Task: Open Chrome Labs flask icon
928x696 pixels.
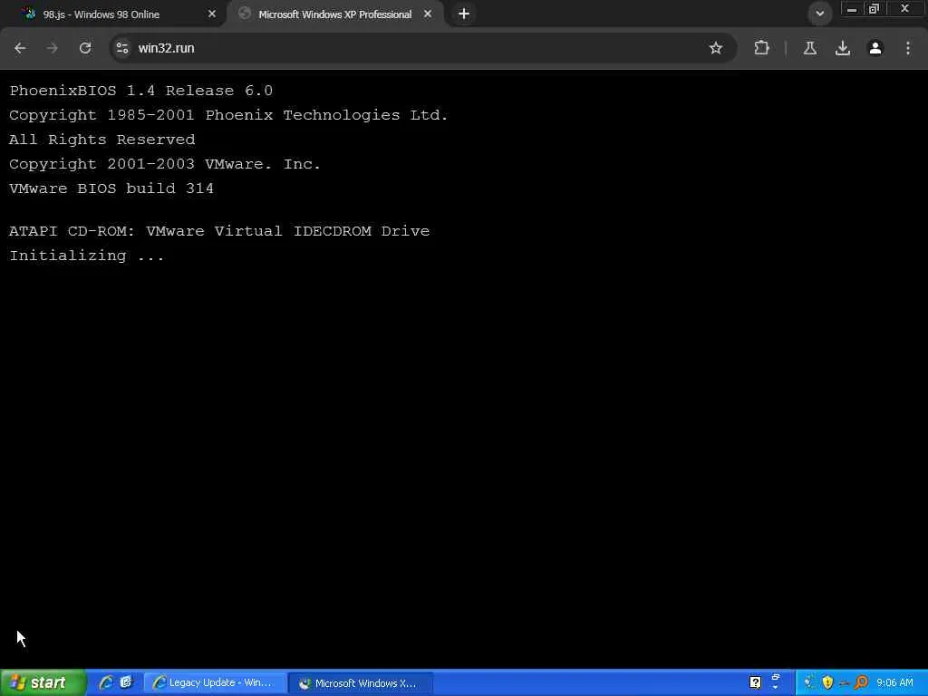Action: (810, 48)
